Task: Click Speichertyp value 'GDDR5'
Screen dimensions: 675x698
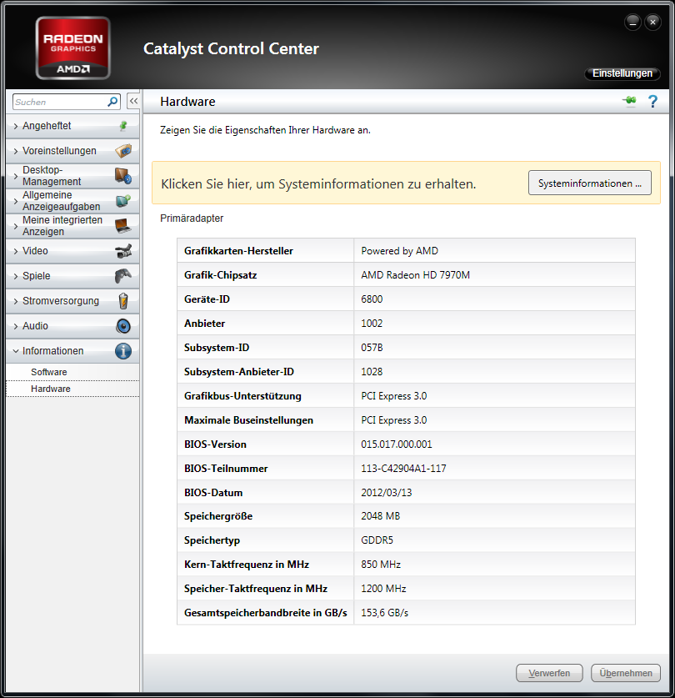Action: click(377, 540)
